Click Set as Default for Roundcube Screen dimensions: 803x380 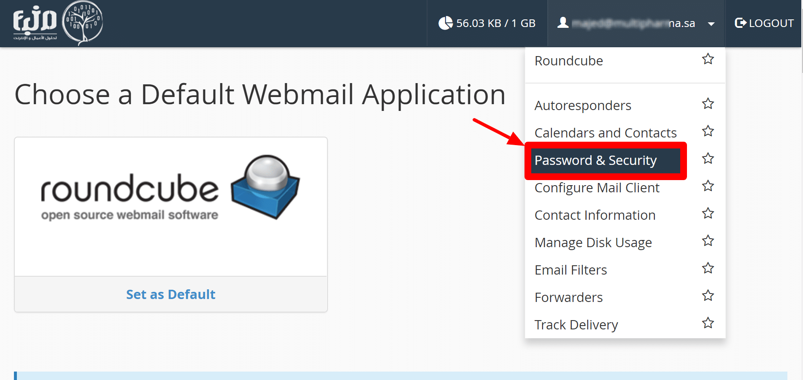pos(170,294)
